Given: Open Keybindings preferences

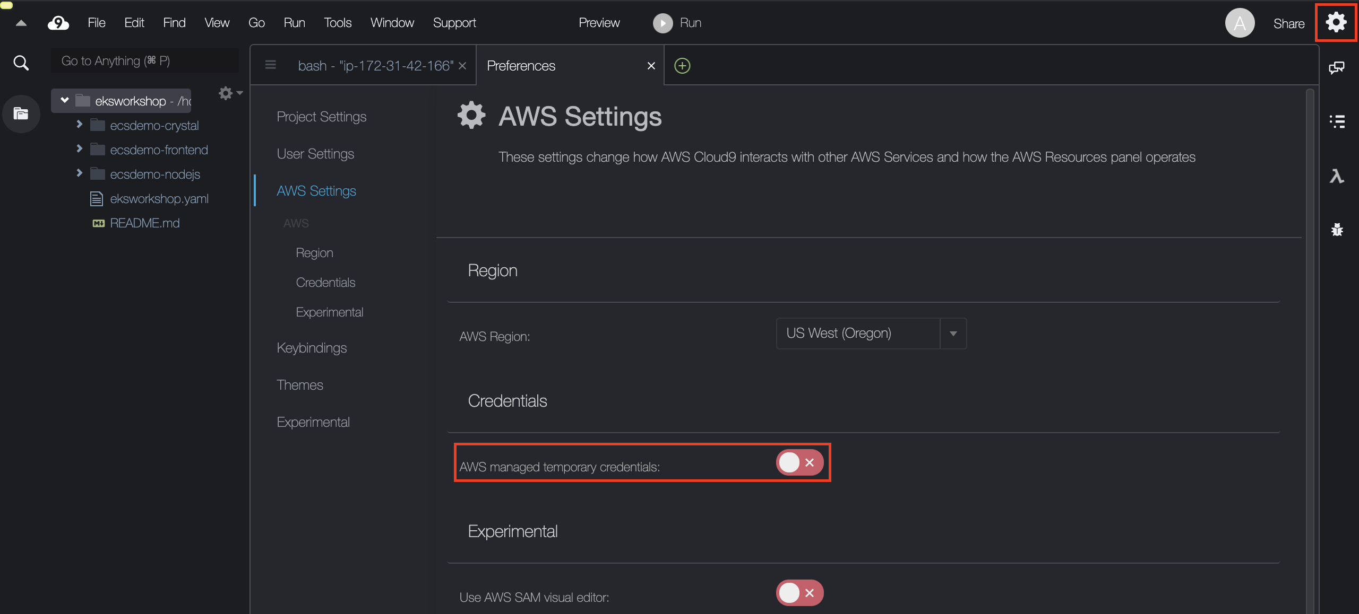Looking at the screenshot, I should coord(312,348).
